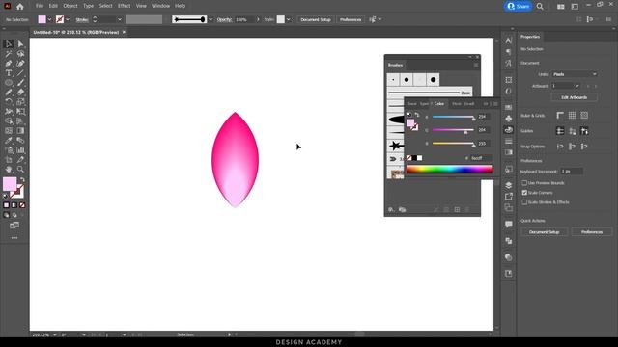Open the brush definition dropdown
This screenshot has height=347, width=618.
211,19
